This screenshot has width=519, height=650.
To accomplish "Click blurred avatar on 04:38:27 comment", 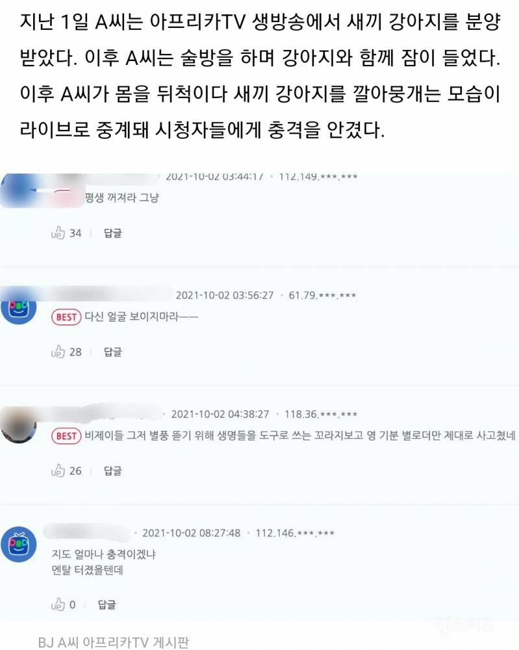I will pyautogui.click(x=19, y=425).
